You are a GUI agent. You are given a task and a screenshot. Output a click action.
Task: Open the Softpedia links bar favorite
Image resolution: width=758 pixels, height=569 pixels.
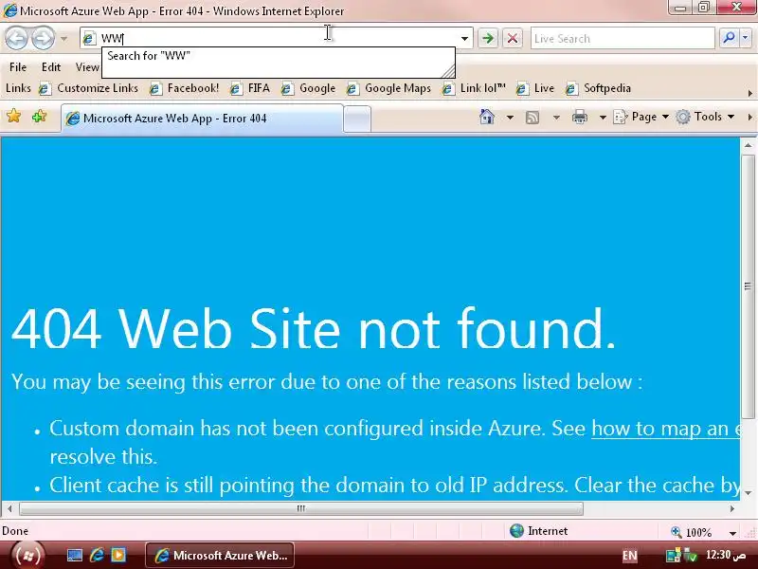[x=599, y=88]
